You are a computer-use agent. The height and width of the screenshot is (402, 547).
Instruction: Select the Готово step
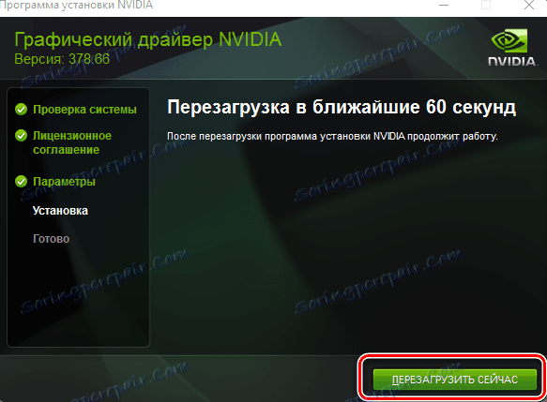pos(51,239)
